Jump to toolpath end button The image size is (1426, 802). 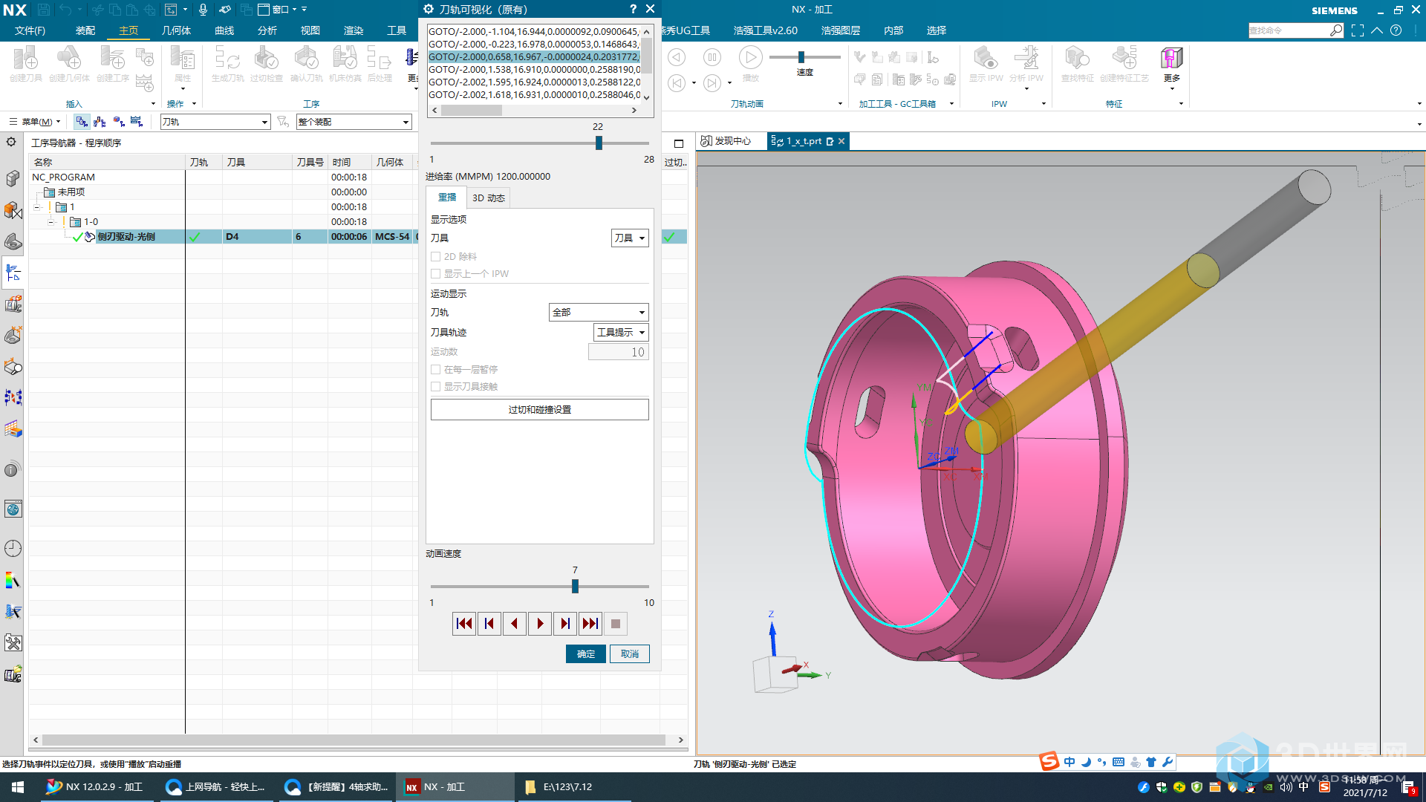pyautogui.click(x=590, y=624)
